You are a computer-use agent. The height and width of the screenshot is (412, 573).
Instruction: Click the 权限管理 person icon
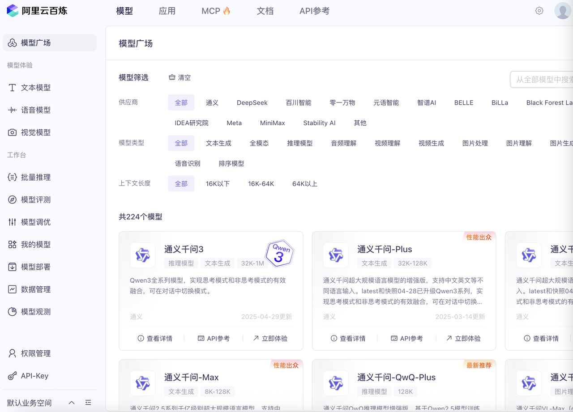[12, 353]
